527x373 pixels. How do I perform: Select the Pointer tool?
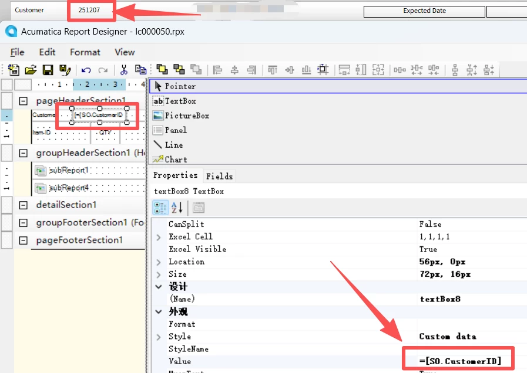pyautogui.click(x=338, y=86)
